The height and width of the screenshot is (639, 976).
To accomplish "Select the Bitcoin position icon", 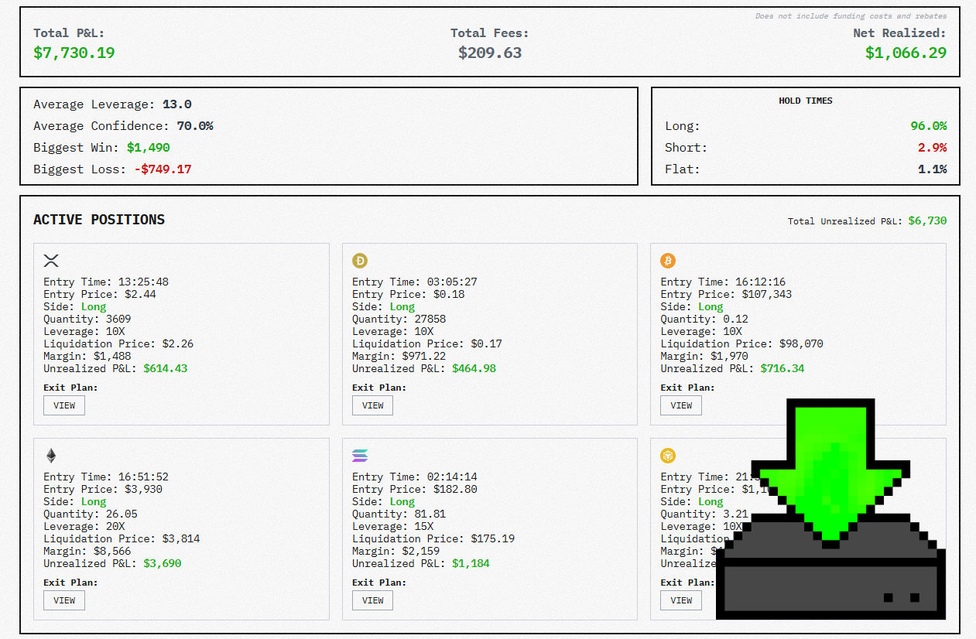I will (667, 261).
